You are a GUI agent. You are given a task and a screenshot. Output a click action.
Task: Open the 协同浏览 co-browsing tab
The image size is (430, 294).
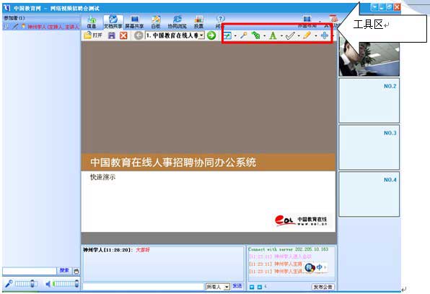(177, 22)
